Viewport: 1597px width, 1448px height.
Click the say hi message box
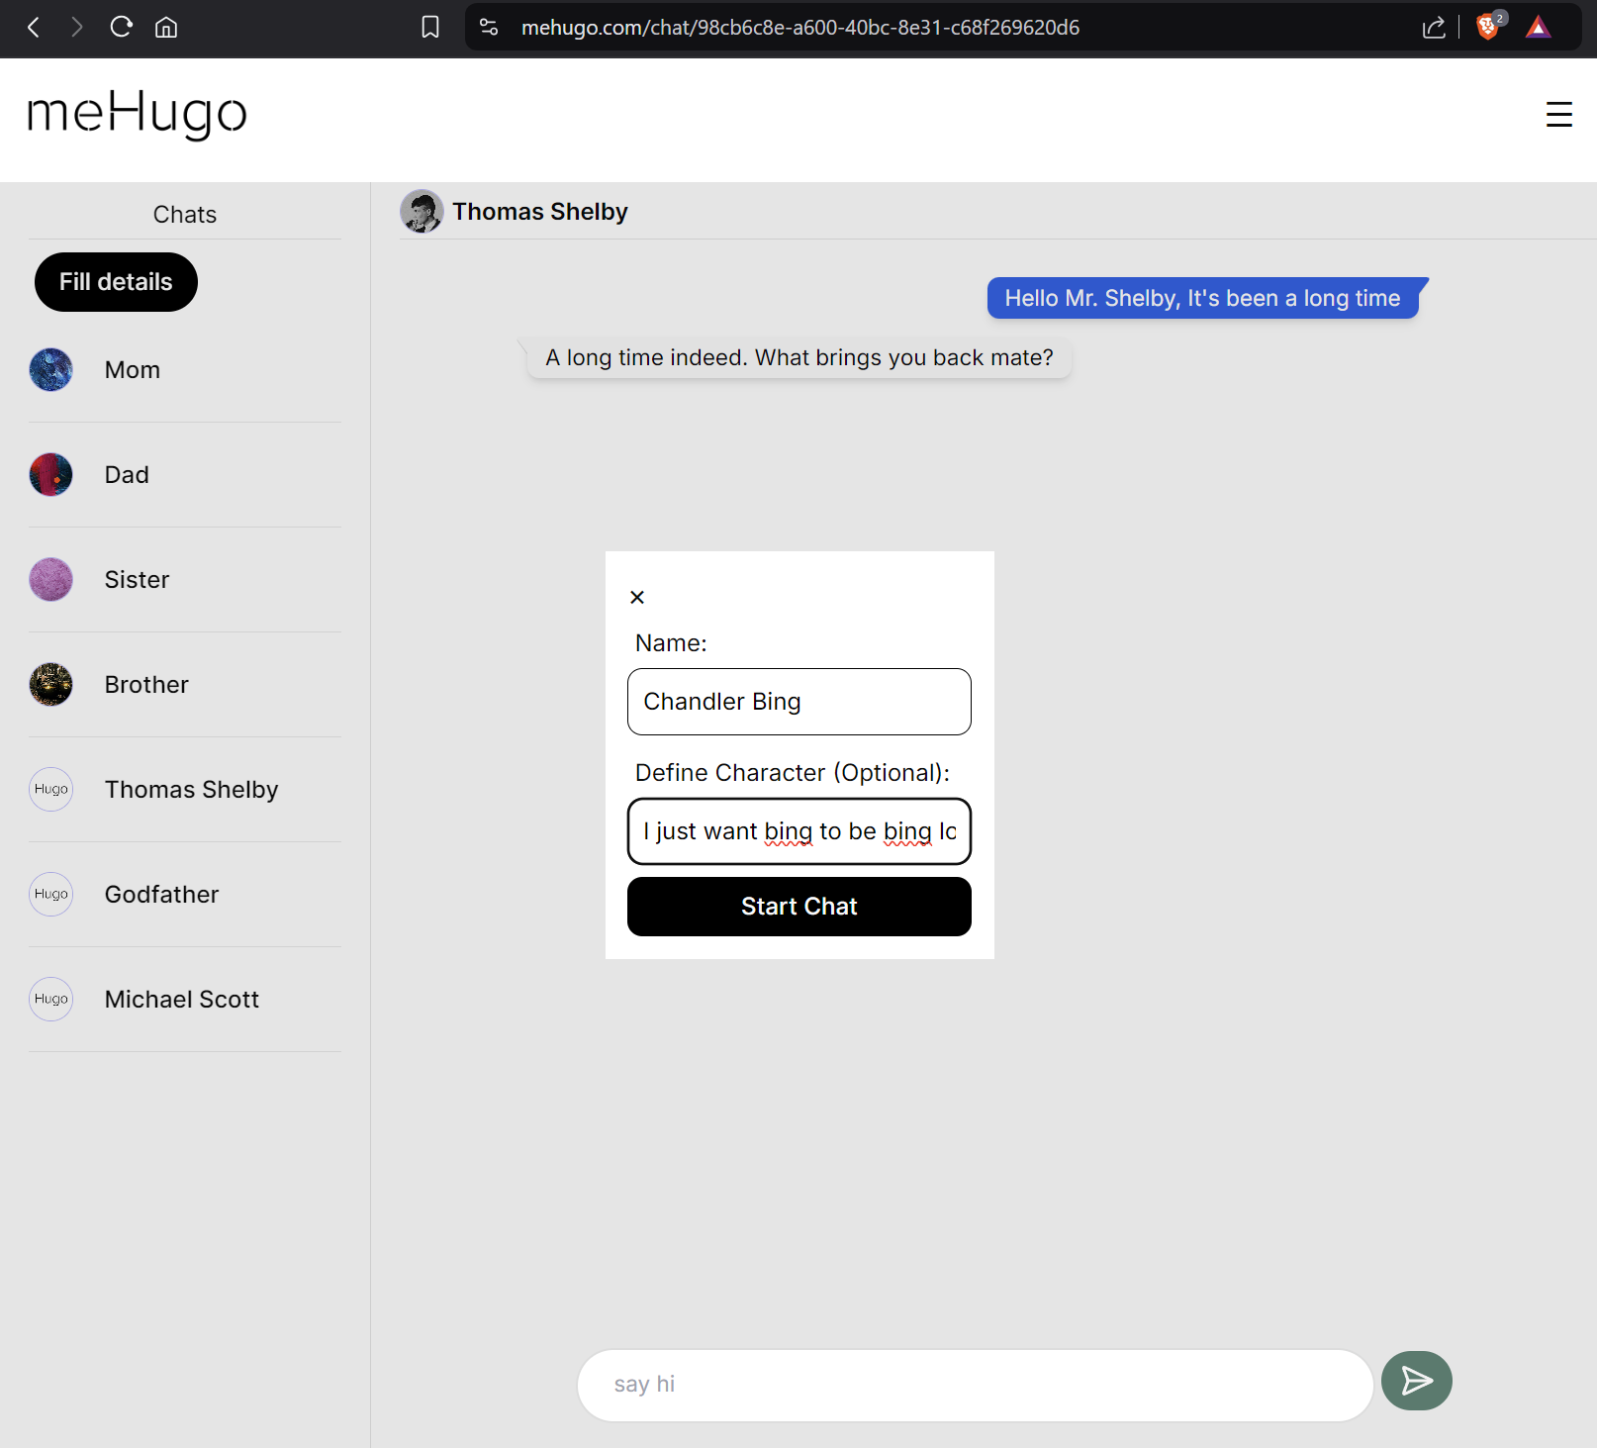(975, 1385)
